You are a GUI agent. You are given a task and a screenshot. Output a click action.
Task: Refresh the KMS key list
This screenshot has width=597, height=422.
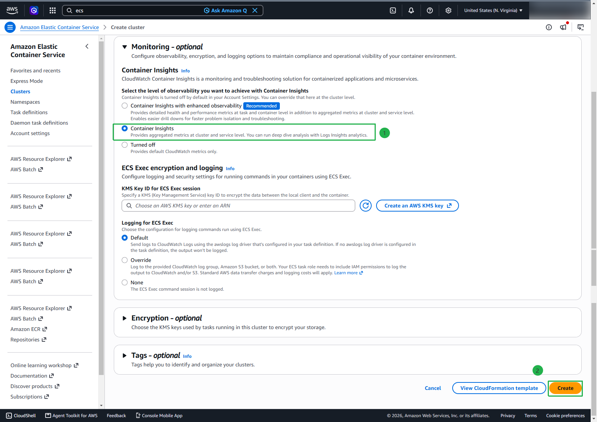pos(366,206)
